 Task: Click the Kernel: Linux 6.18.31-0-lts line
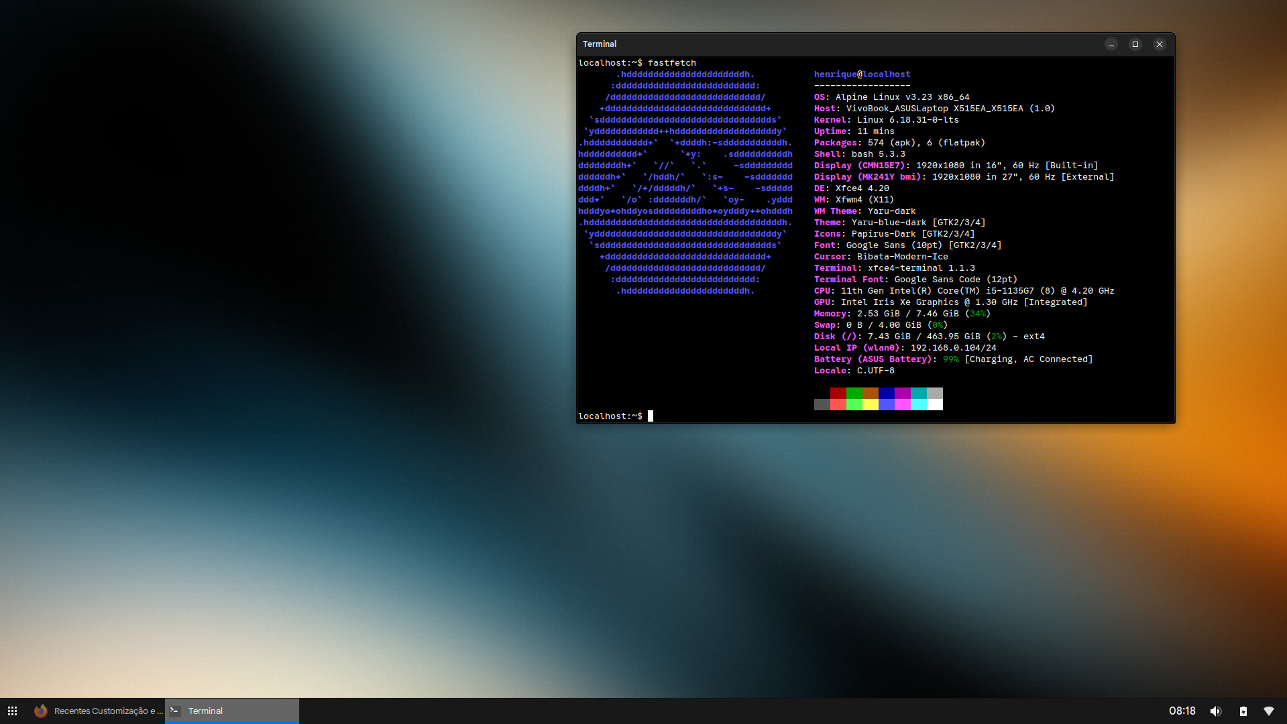(x=886, y=120)
